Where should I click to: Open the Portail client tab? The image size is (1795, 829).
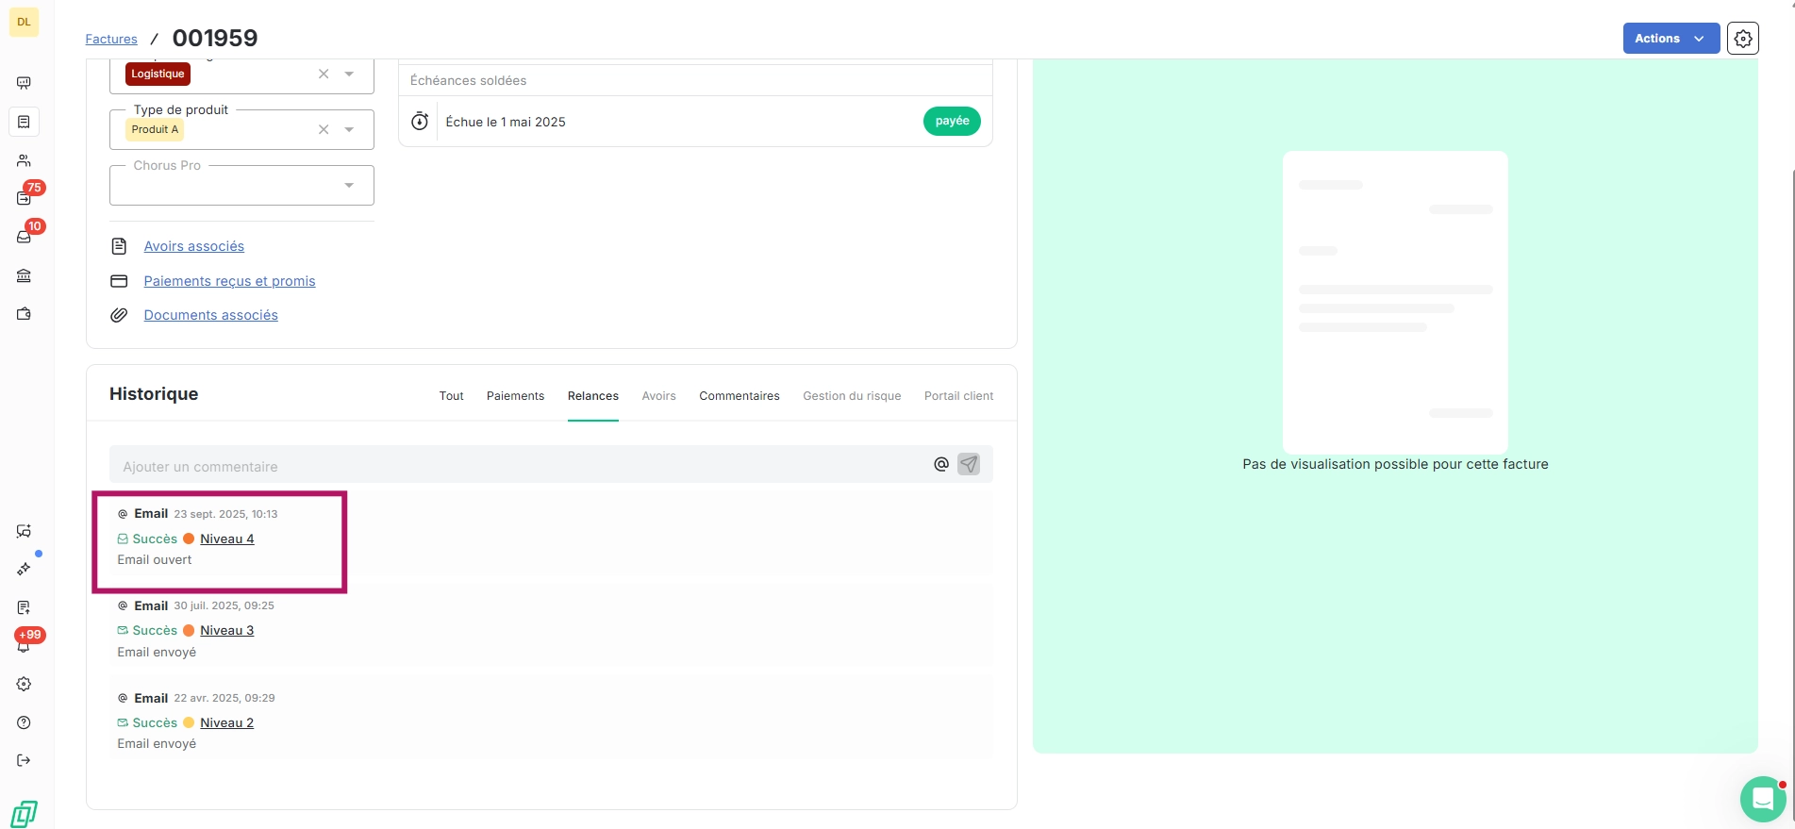(x=958, y=396)
